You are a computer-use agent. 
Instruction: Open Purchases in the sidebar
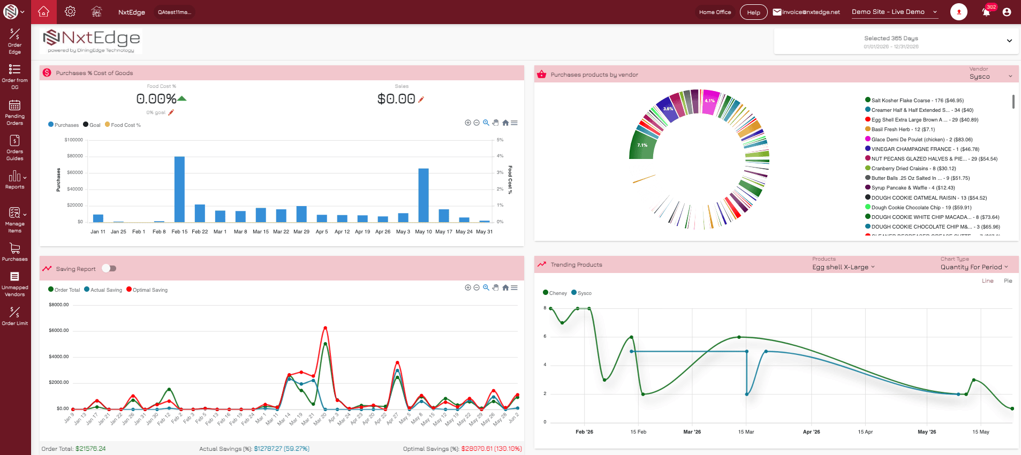[x=15, y=252]
